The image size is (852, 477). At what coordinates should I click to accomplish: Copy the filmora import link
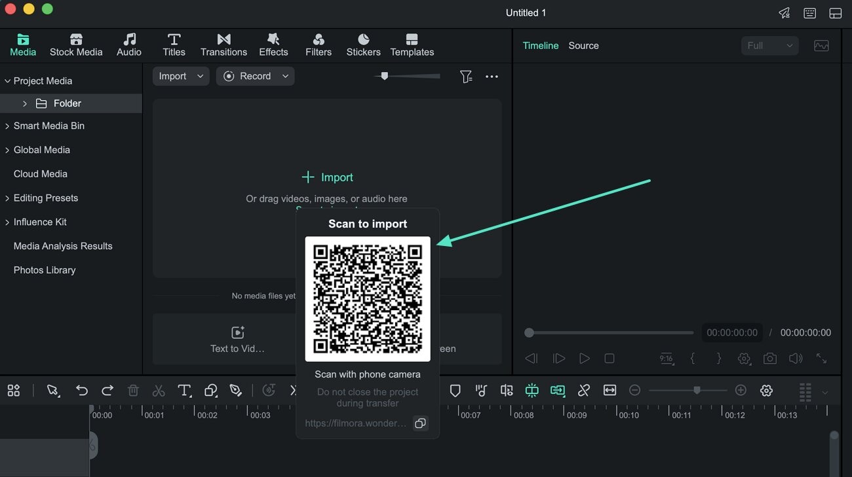(420, 423)
